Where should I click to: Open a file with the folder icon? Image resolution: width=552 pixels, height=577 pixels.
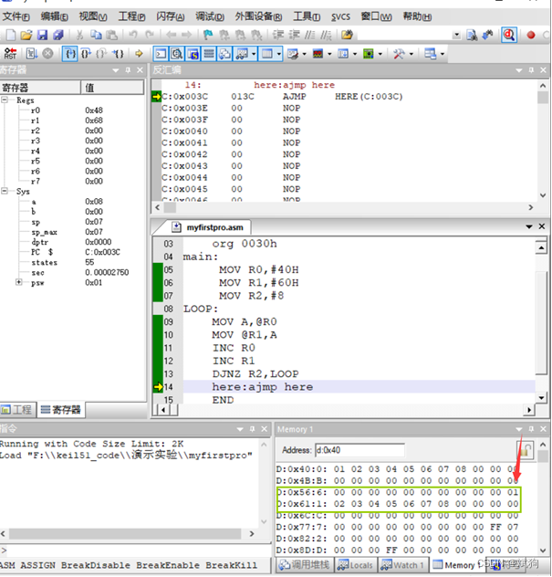coord(26,35)
